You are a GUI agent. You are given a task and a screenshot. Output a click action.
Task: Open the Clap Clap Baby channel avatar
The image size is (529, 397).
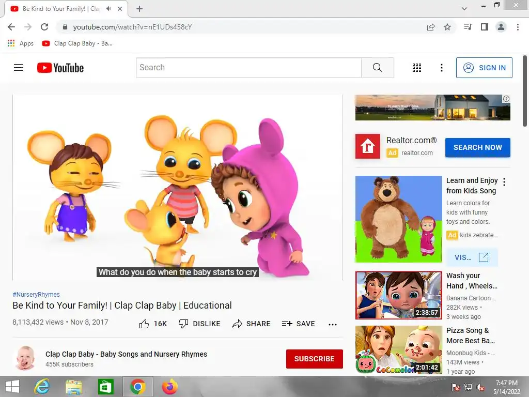[x=25, y=358]
